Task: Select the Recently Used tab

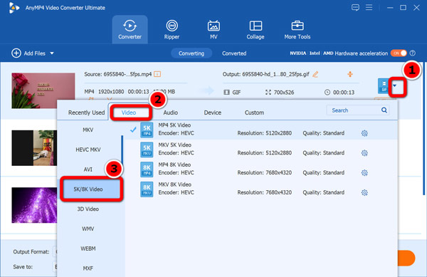Action: coord(86,113)
